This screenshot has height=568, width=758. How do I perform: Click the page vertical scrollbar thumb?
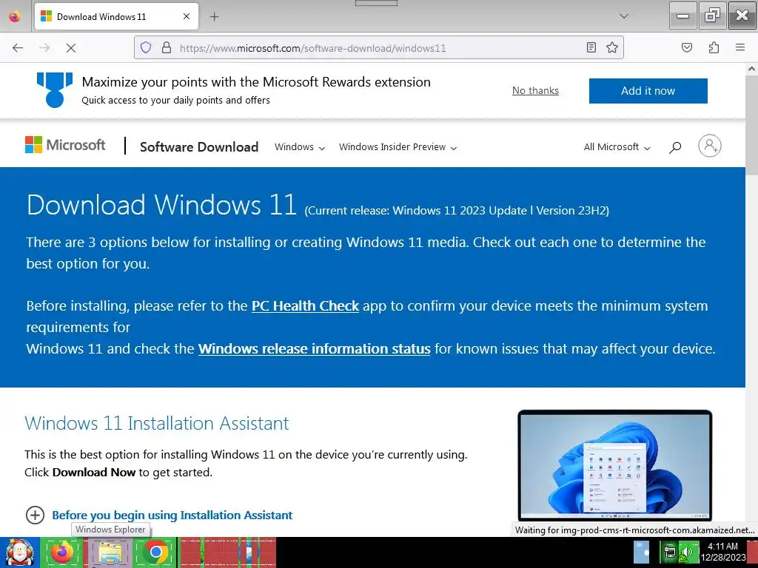pyautogui.click(x=752, y=126)
